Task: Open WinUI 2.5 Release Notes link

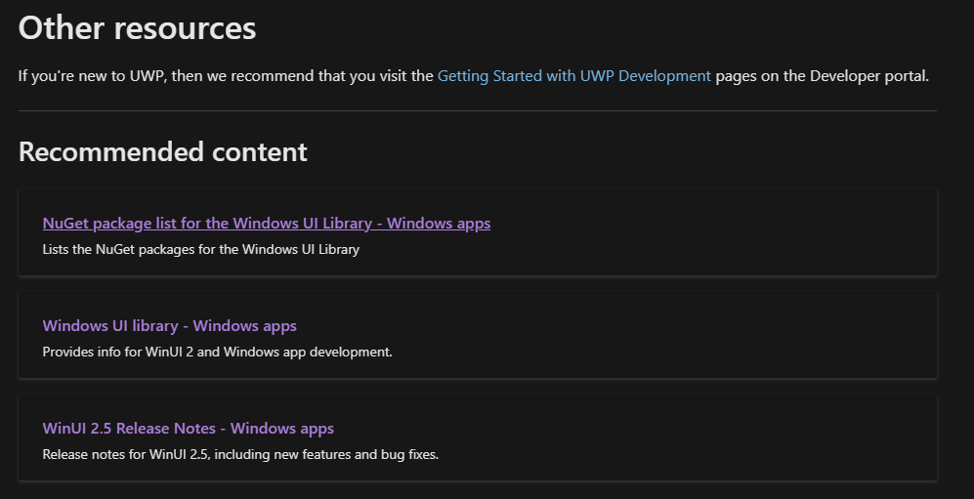Action: coord(189,428)
